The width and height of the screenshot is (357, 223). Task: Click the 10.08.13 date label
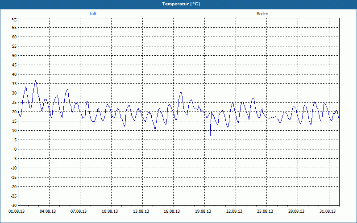point(110,211)
